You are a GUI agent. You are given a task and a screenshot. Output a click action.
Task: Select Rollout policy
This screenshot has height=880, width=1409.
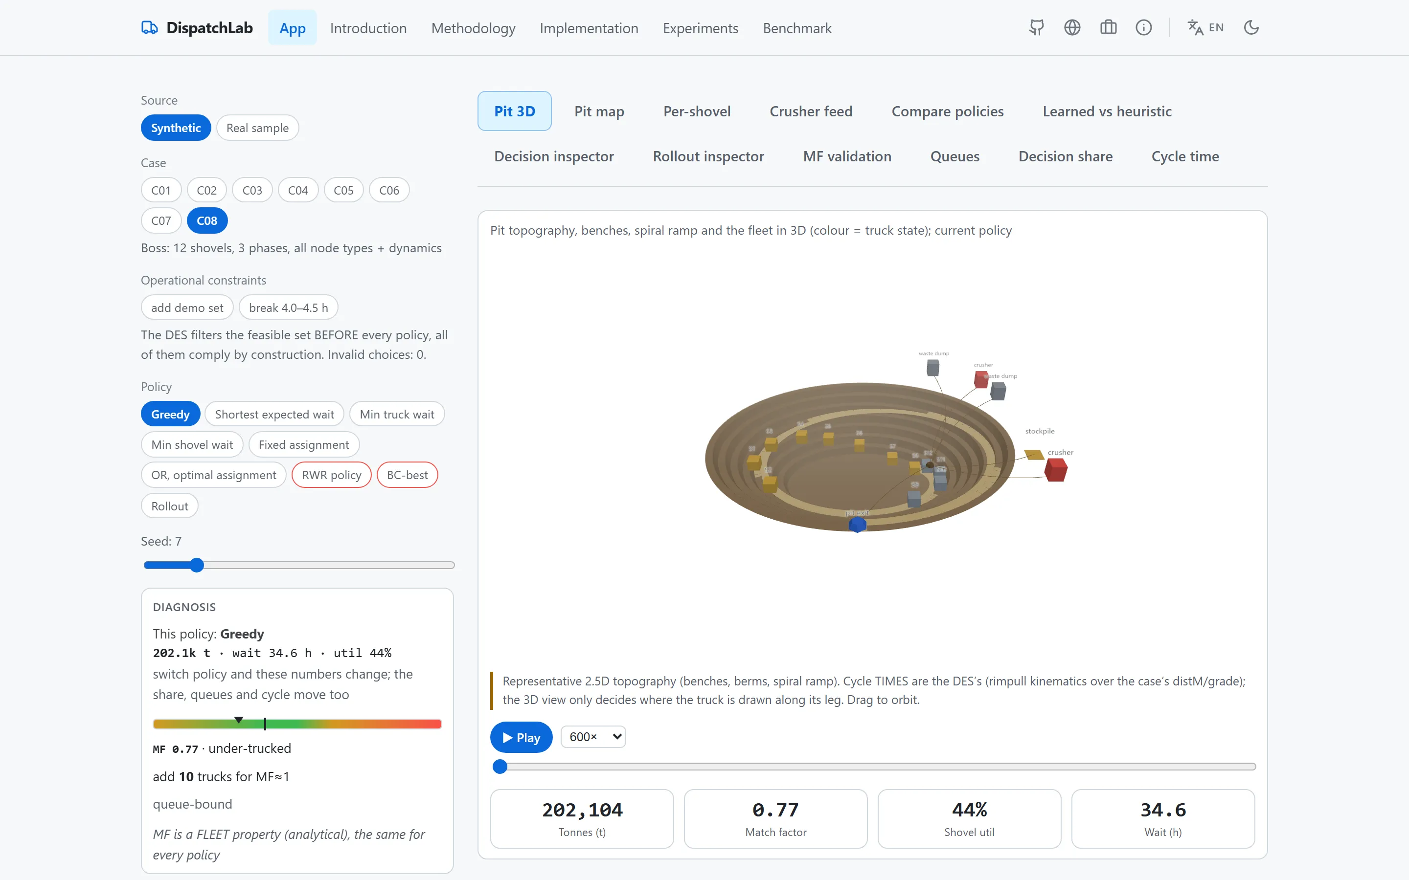(169, 506)
